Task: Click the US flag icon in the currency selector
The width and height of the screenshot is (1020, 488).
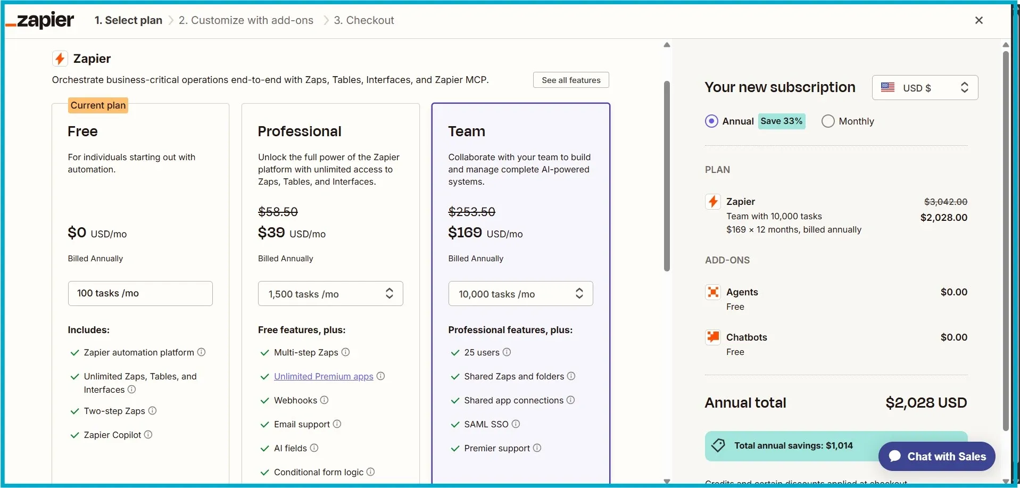Action: click(x=888, y=87)
